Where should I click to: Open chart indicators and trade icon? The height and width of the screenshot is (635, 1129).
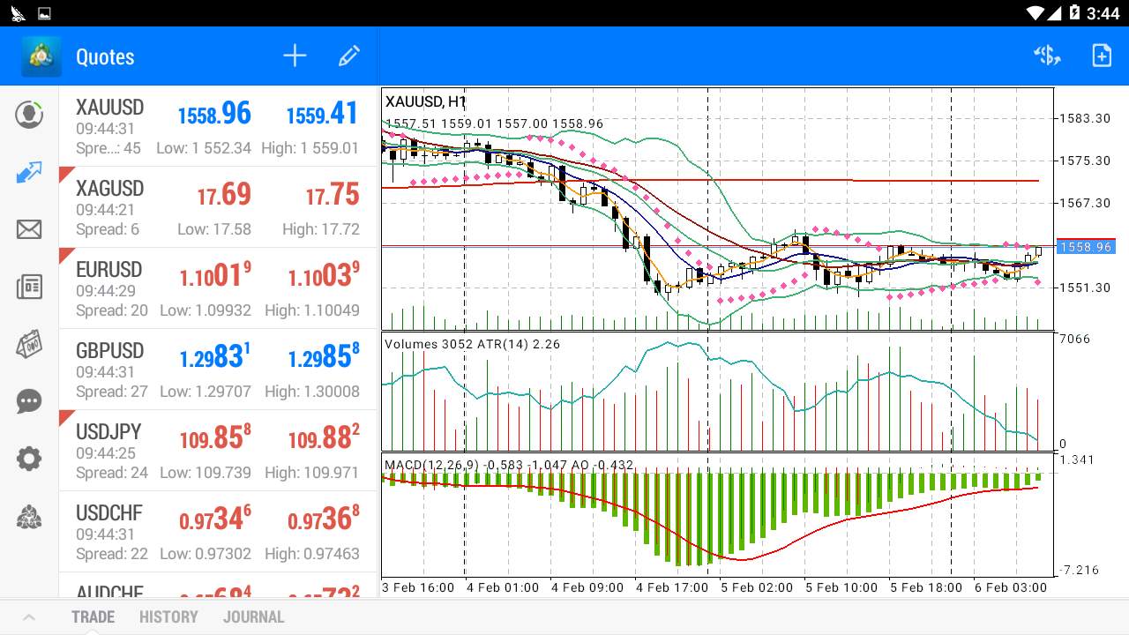click(x=1047, y=56)
